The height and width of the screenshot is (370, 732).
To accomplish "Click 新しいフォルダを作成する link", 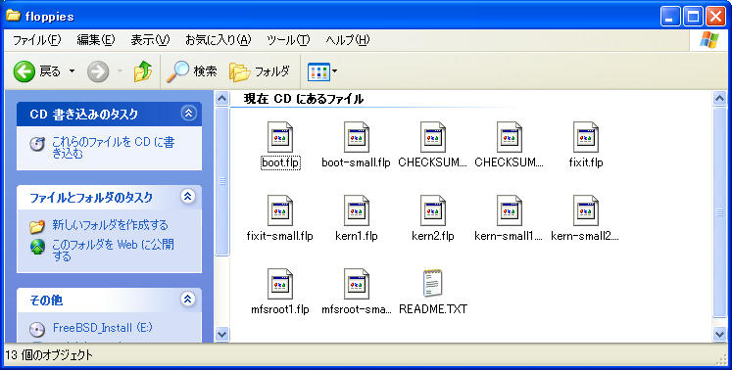I will click(110, 225).
